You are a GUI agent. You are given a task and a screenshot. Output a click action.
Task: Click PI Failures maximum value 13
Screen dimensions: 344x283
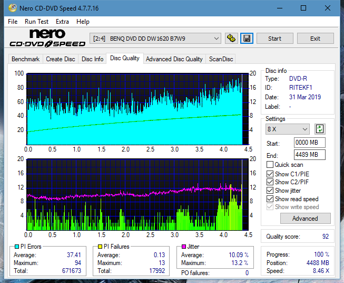[162, 263]
